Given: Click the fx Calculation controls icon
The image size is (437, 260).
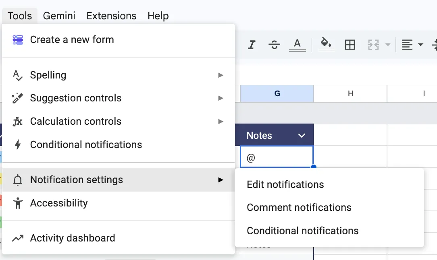Looking at the screenshot, I should [x=17, y=122].
